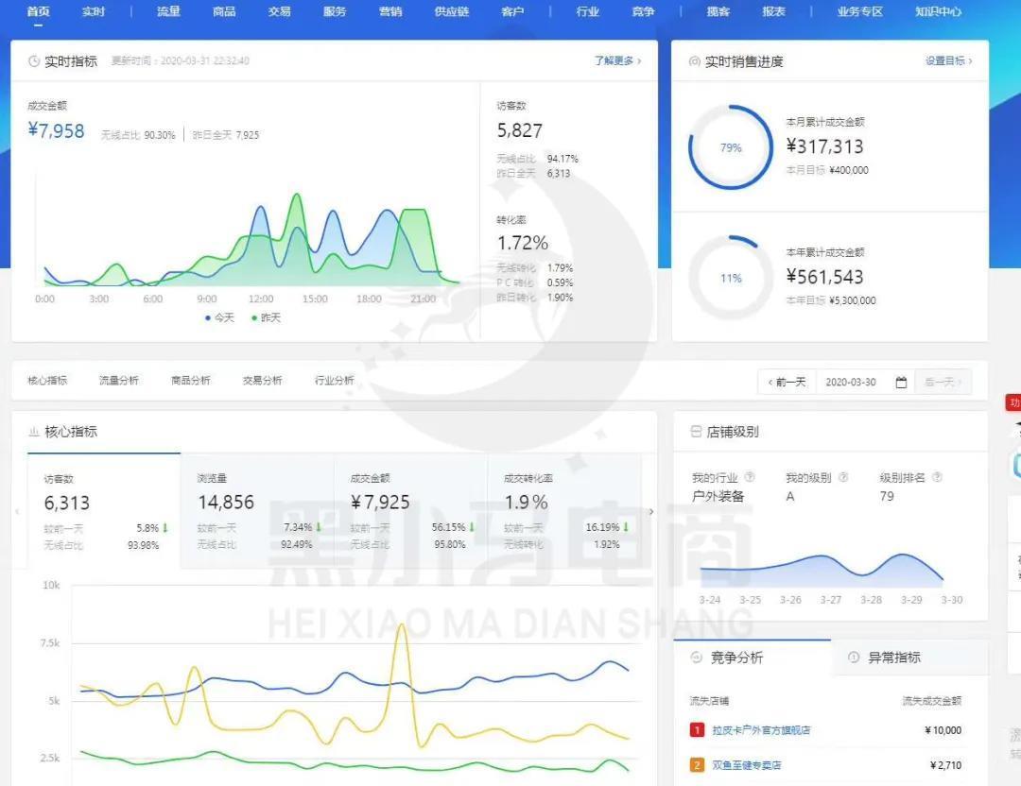Toggle the 昨天 legend series
The width and height of the screenshot is (1021, 786).
click(x=266, y=318)
